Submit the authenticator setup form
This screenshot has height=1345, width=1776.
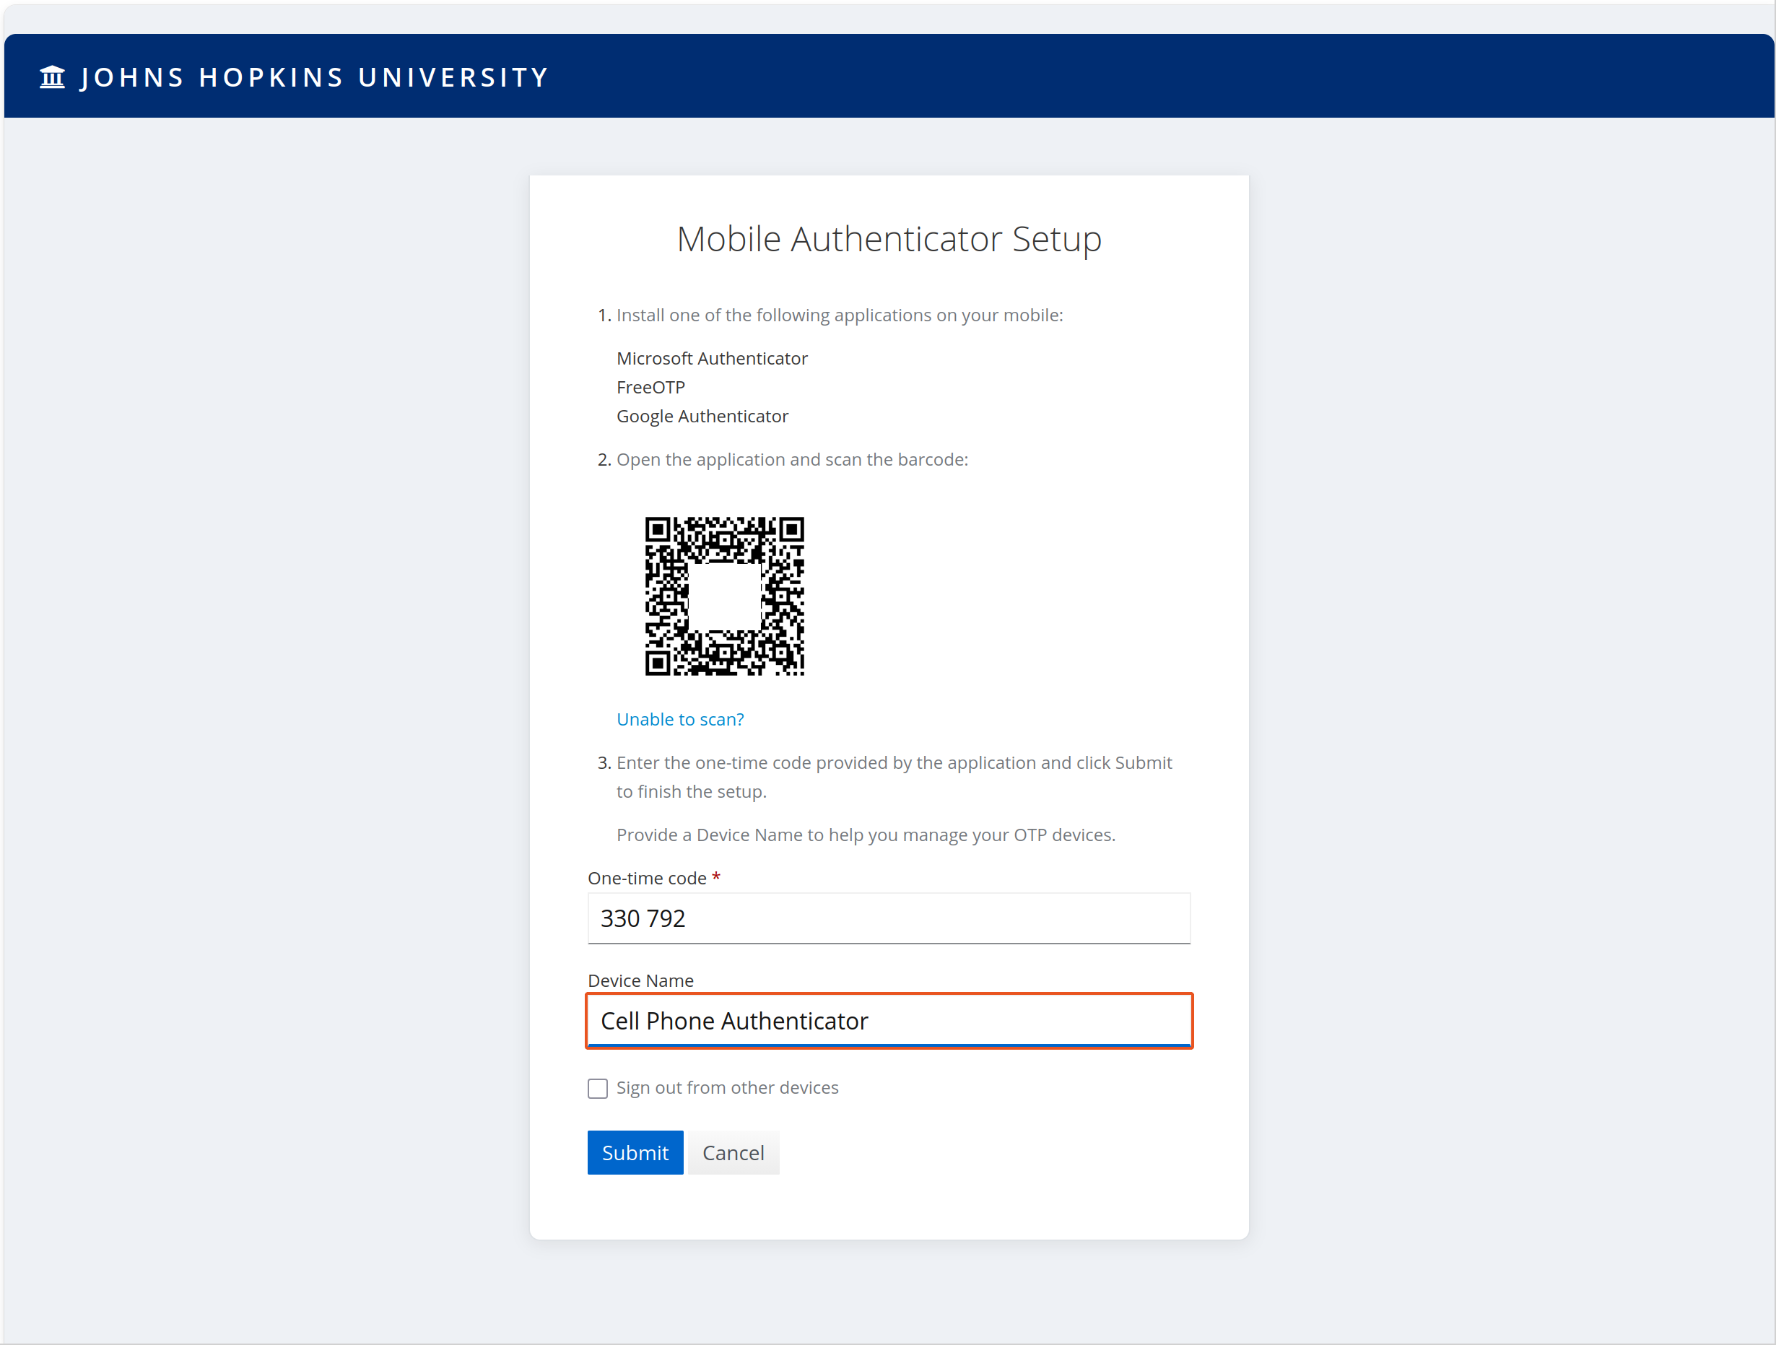click(635, 1152)
